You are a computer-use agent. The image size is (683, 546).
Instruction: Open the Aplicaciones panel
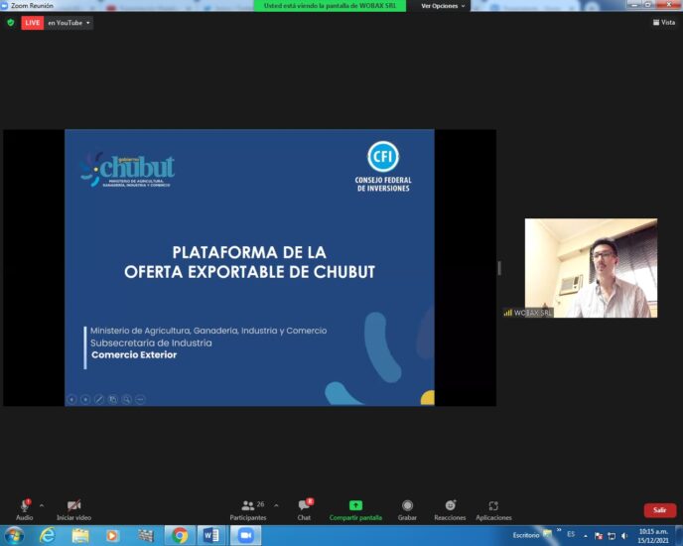point(493,507)
